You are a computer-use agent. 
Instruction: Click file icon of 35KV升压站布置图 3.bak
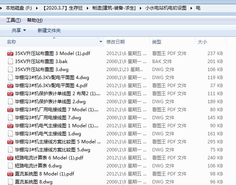click(10, 62)
